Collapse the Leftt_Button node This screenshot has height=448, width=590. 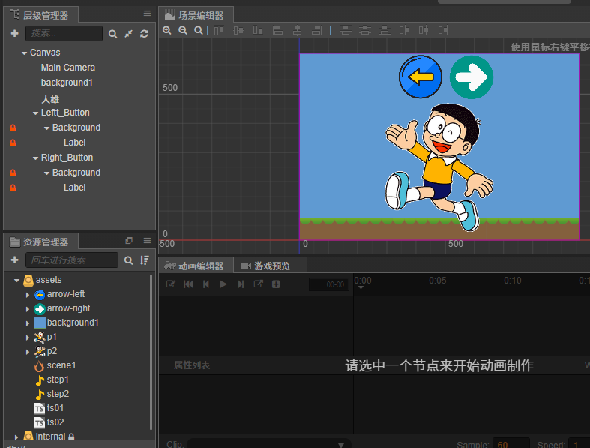(35, 113)
